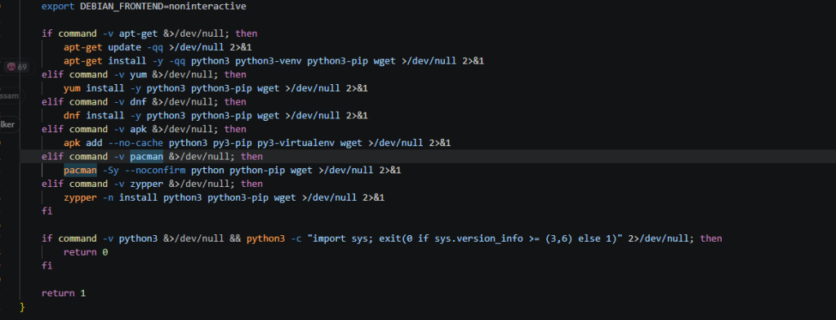Click the partially visible "ssam" pill
The image size is (836, 320).
click(x=11, y=96)
